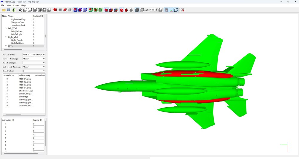Viewport: 299px width, 159px height.
Task: Toggle the blue wireframe cube with red prohibition sign
Action: pyautogui.click(x=75, y=10)
